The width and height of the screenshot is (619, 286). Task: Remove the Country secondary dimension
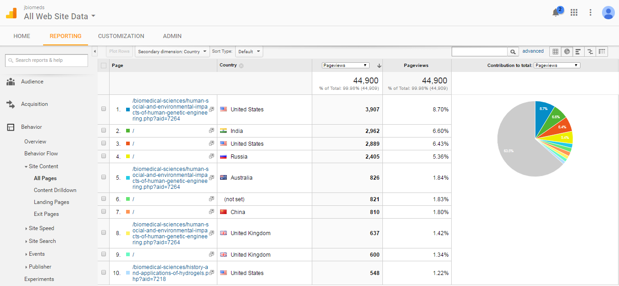[241, 66]
